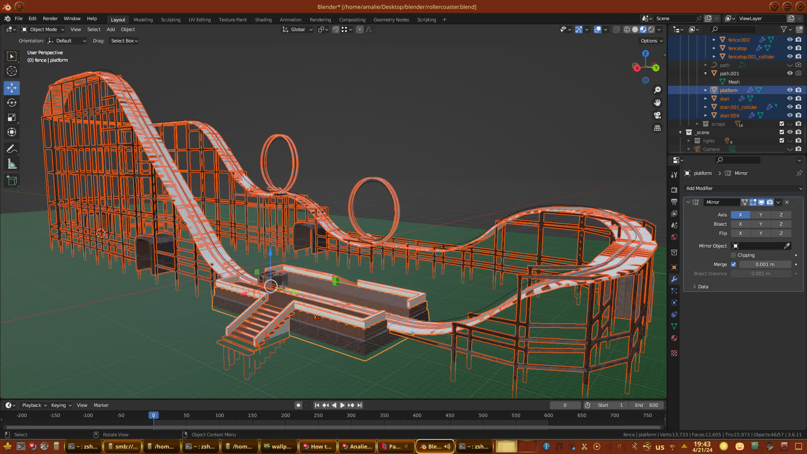Switch to the Shading workspace tab

263,20
